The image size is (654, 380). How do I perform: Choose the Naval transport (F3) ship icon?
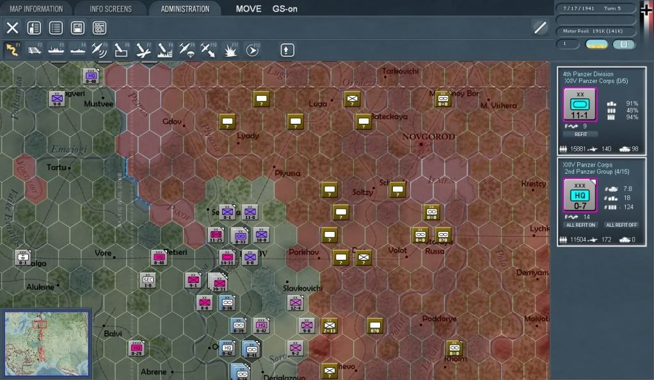tap(56, 50)
